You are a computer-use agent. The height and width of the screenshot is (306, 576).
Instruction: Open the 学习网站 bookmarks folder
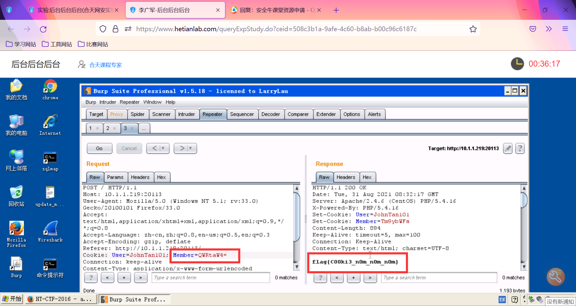point(21,44)
